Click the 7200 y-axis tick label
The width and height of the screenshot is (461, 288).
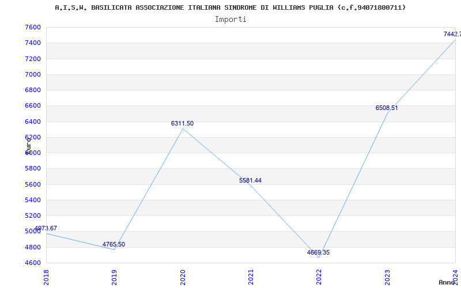click(33, 59)
